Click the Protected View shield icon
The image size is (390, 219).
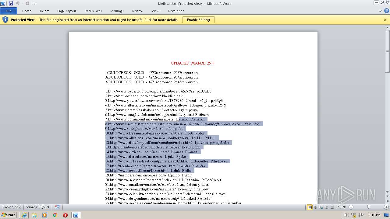point(5,20)
